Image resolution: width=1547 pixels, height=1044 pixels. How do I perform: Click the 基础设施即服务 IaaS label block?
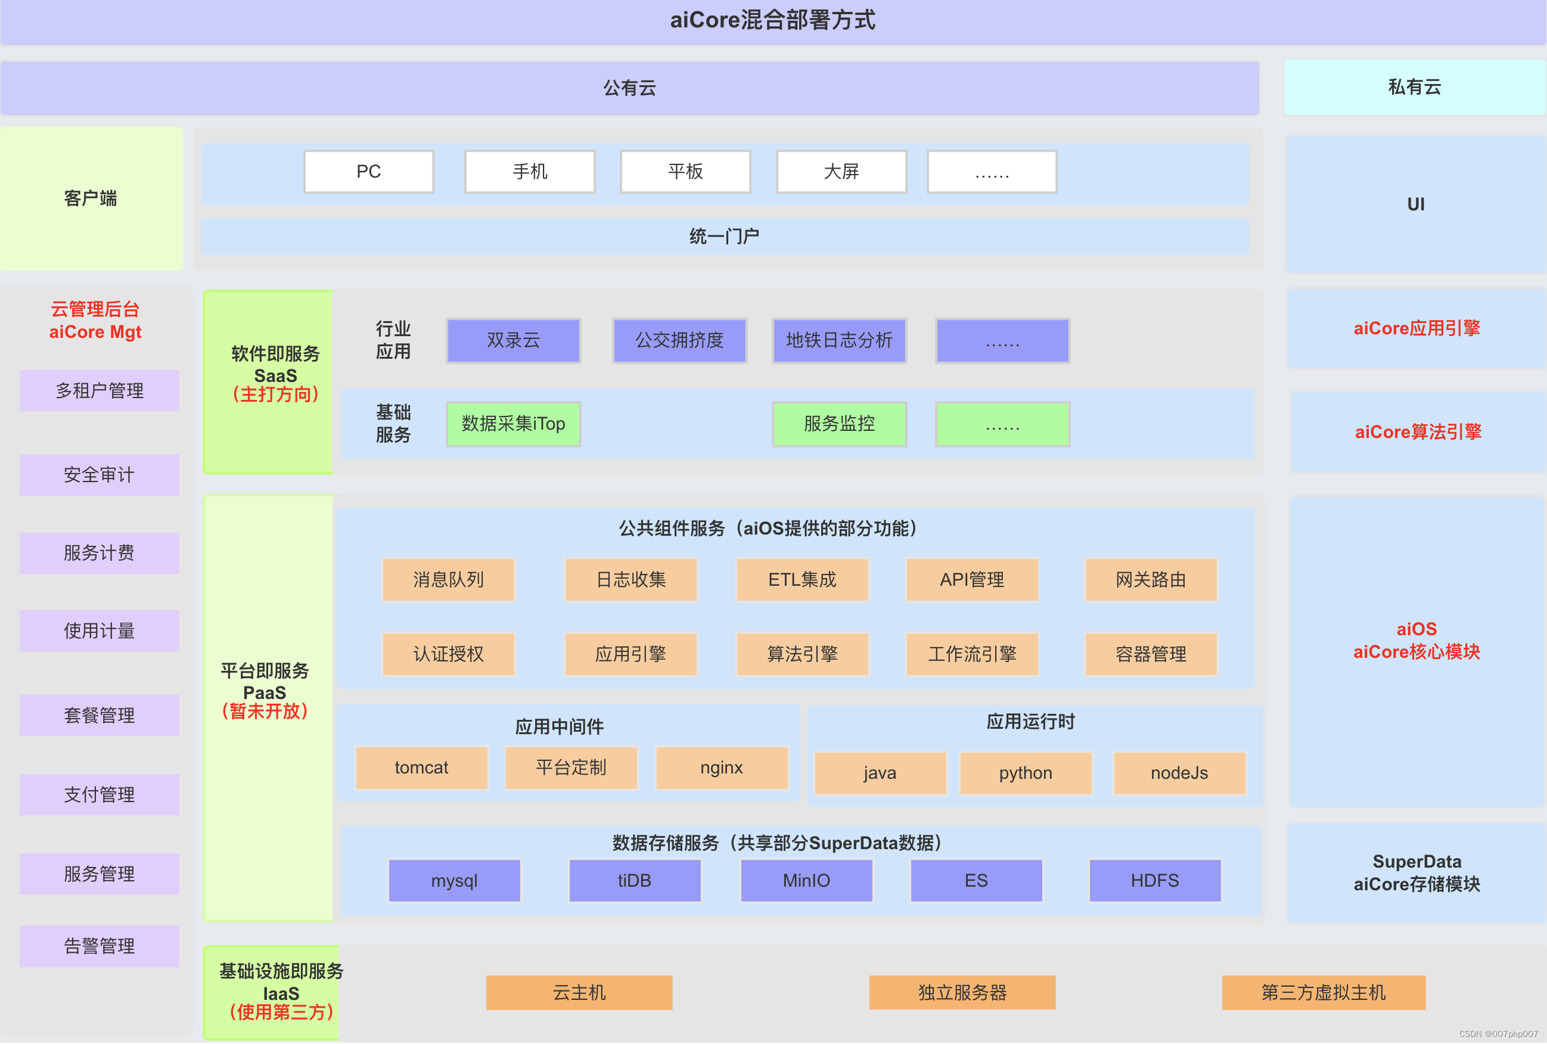(x=272, y=993)
